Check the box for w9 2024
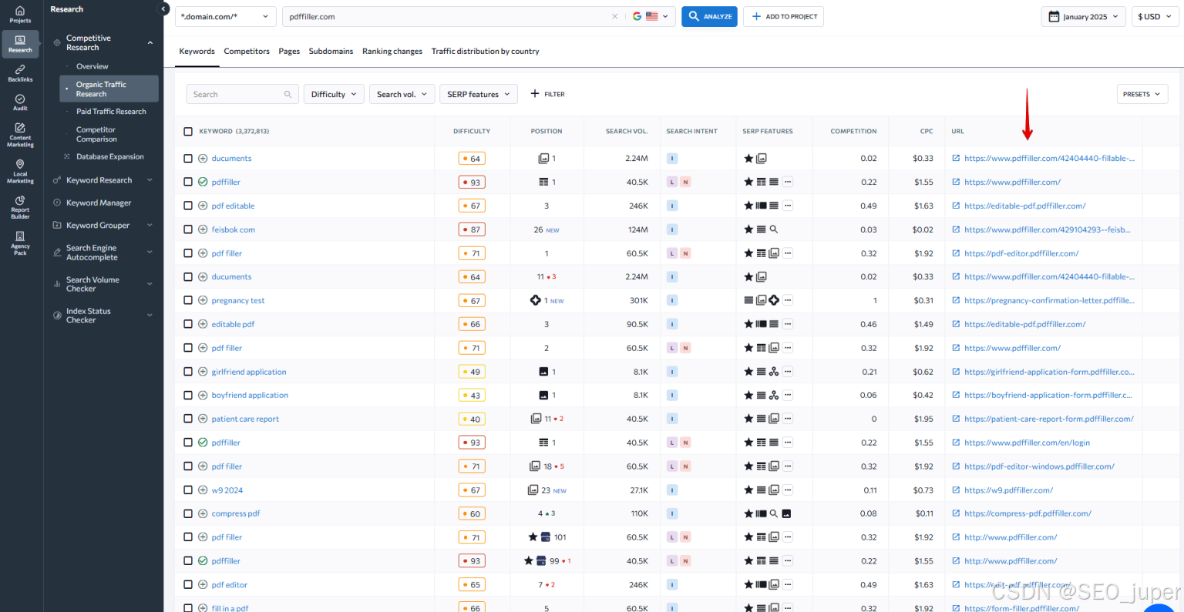The width and height of the screenshot is (1184, 612). point(188,490)
